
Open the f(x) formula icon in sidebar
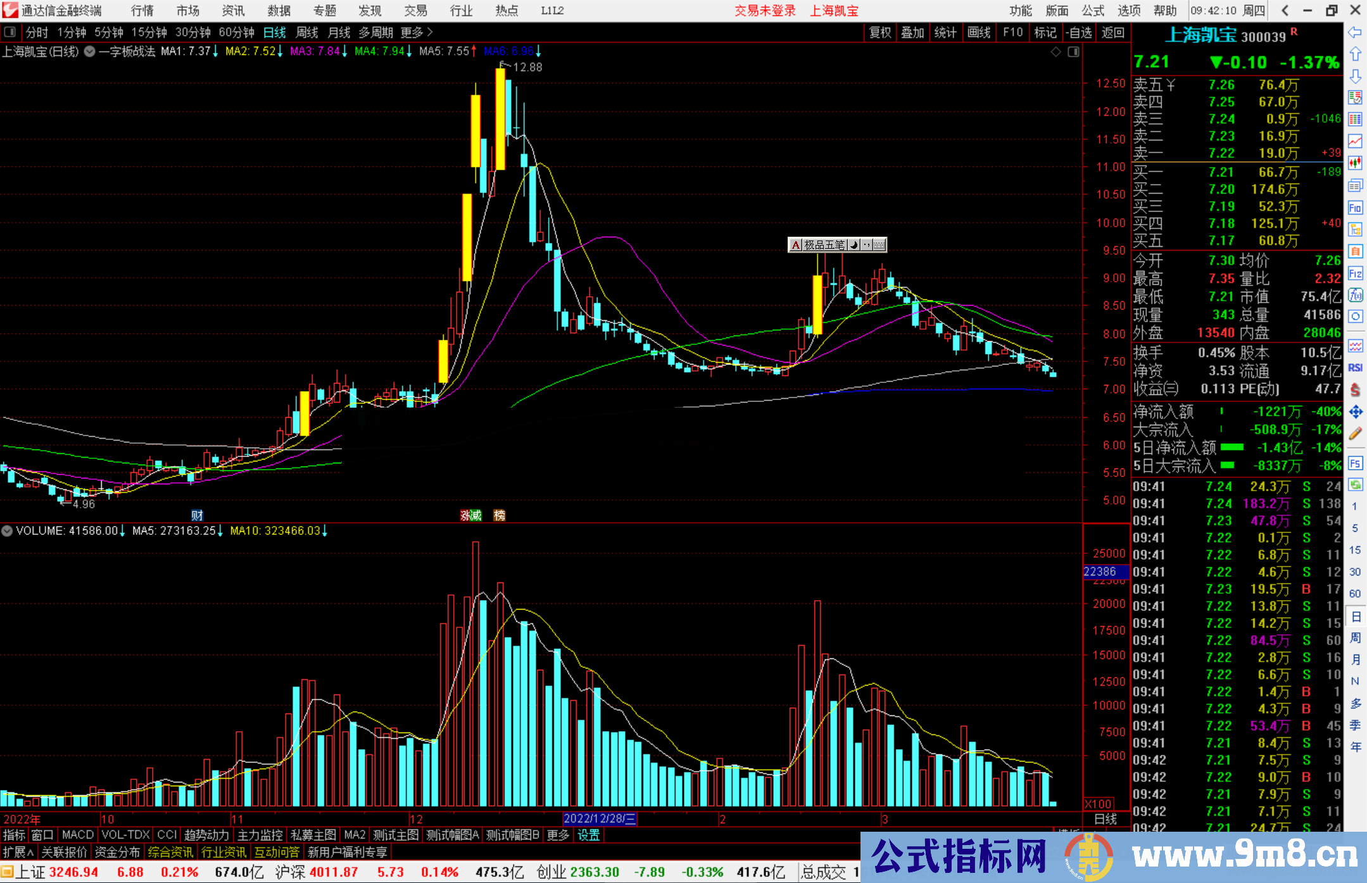(1355, 295)
